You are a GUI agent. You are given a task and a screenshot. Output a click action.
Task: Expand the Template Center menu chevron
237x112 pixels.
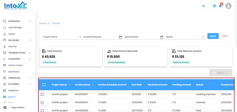tap(30, 53)
